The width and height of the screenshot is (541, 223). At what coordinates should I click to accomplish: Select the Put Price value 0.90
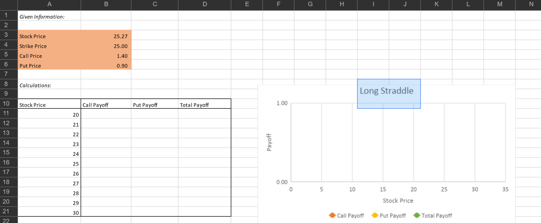(x=121, y=65)
